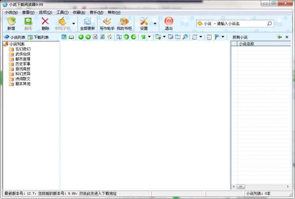Open the 写作助手 writing assistant
Screen dimensions: 295x199
tap(107, 24)
